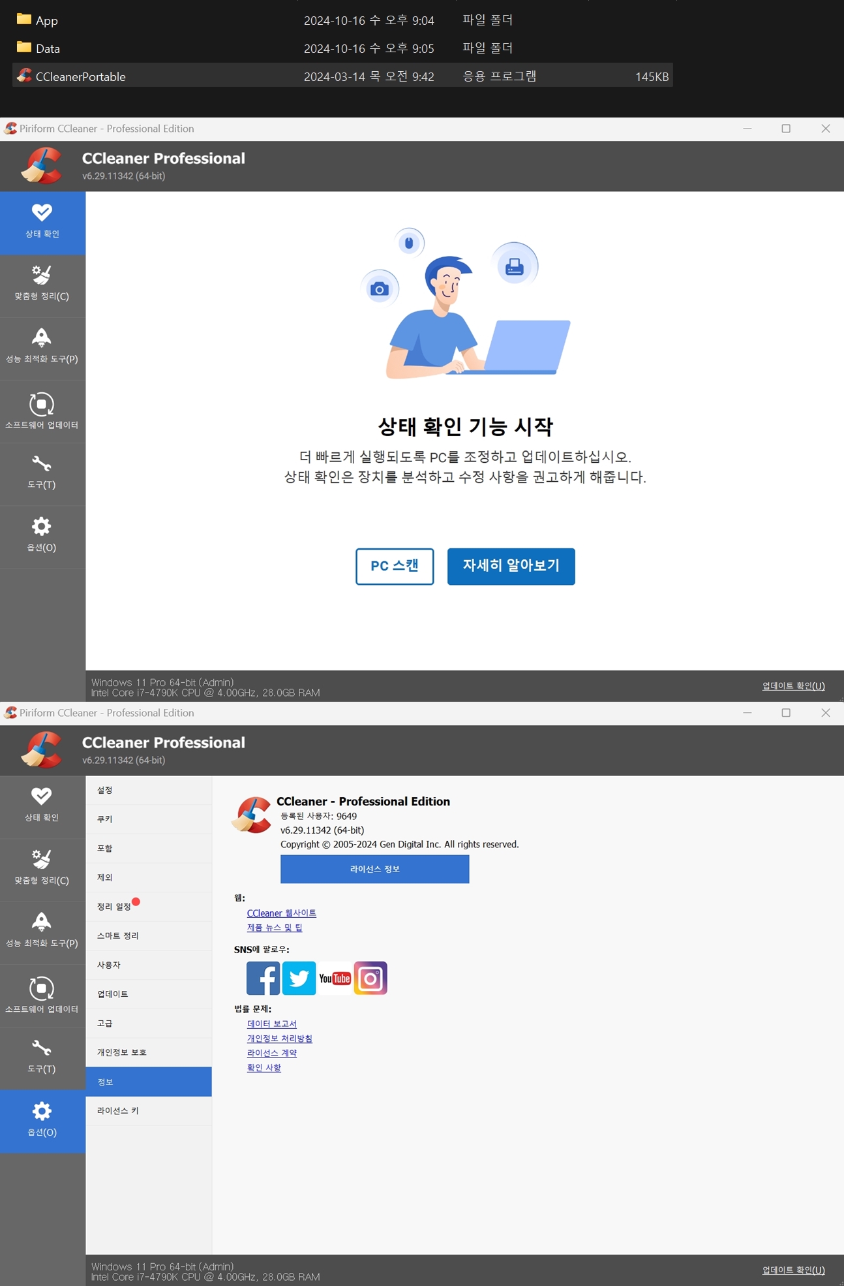The width and height of the screenshot is (844, 1286).
Task: Select the 업데이트 options tab
Action: (149, 994)
